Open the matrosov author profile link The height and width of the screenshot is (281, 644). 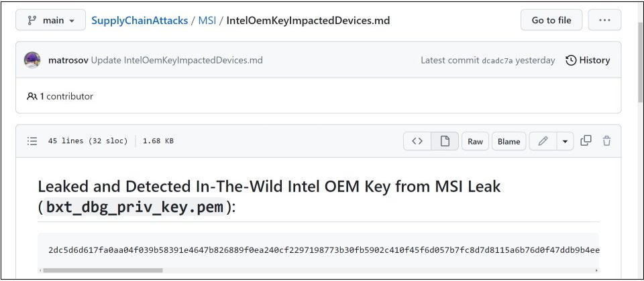coord(68,60)
